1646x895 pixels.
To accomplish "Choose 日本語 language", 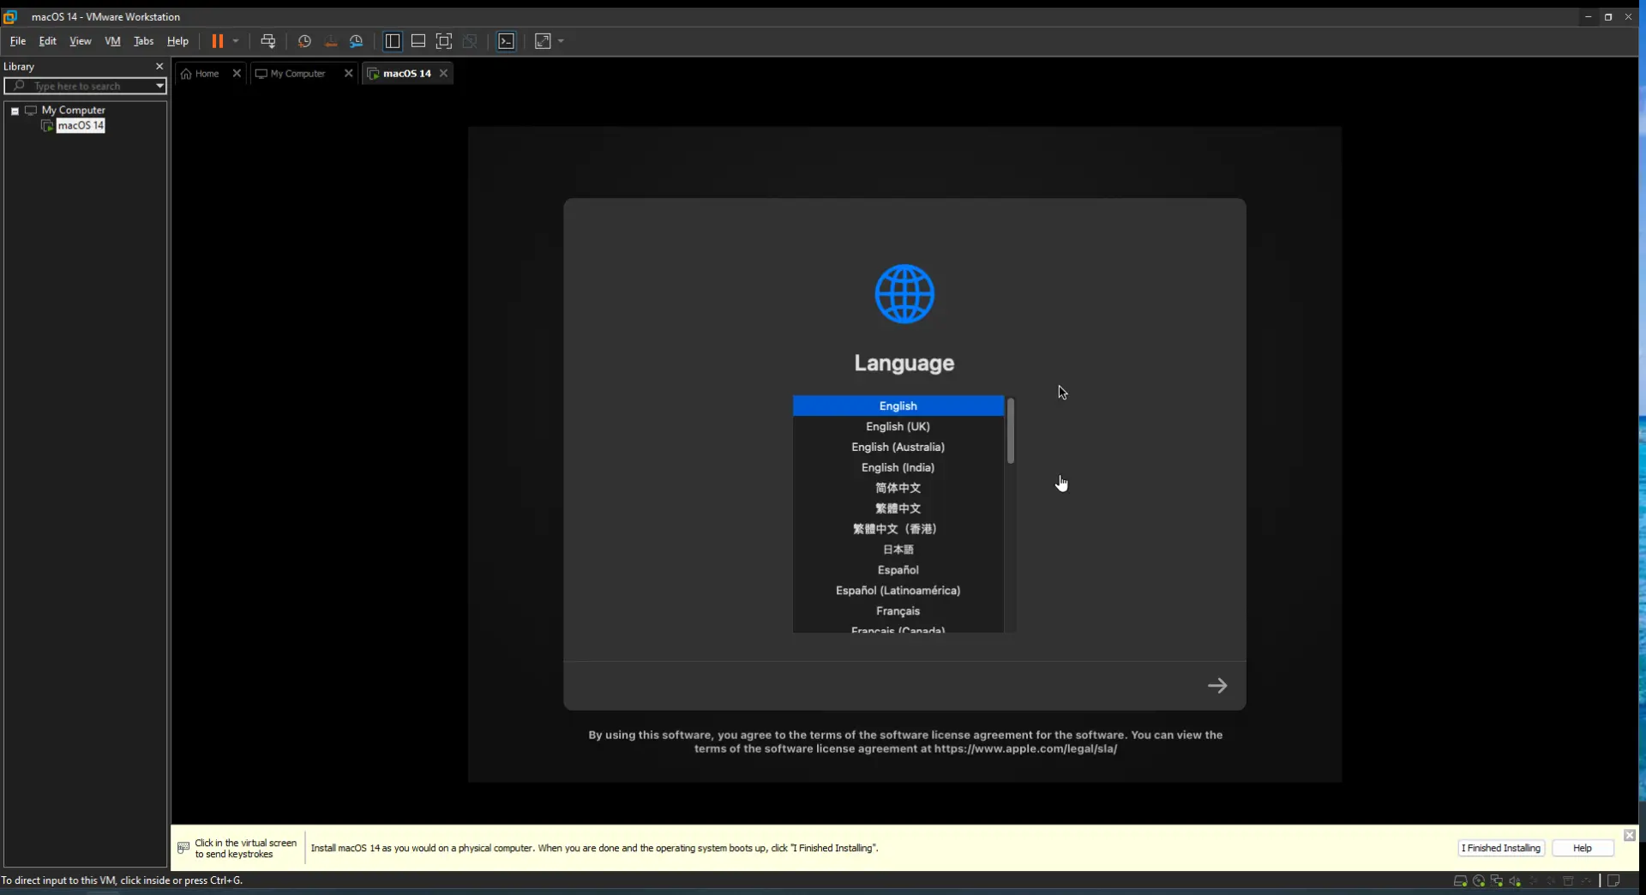I will point(898,550).
